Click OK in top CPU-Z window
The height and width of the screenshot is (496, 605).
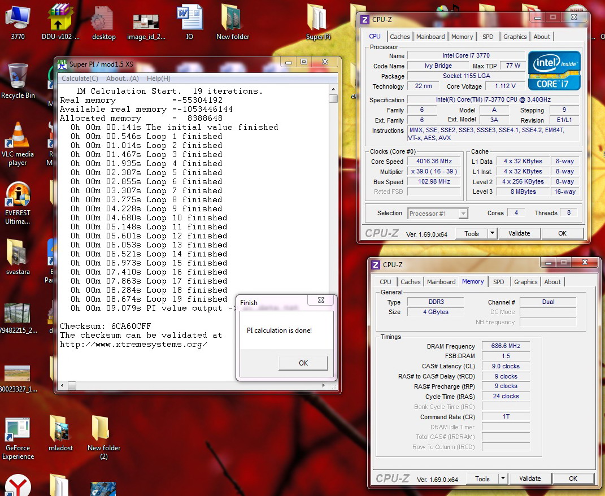pyautogui.click(x=563, y=233)
